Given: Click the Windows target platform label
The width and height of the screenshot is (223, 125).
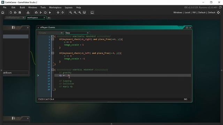Looking at the screenshot, I should click(x=178, y=12).
